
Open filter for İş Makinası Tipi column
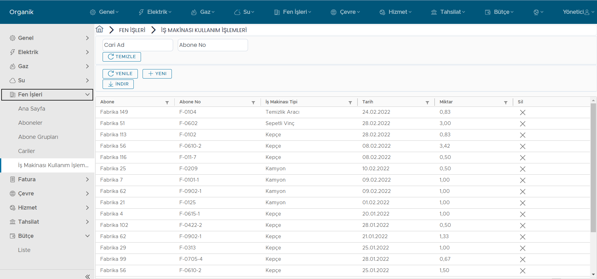[x=350, y=102]
